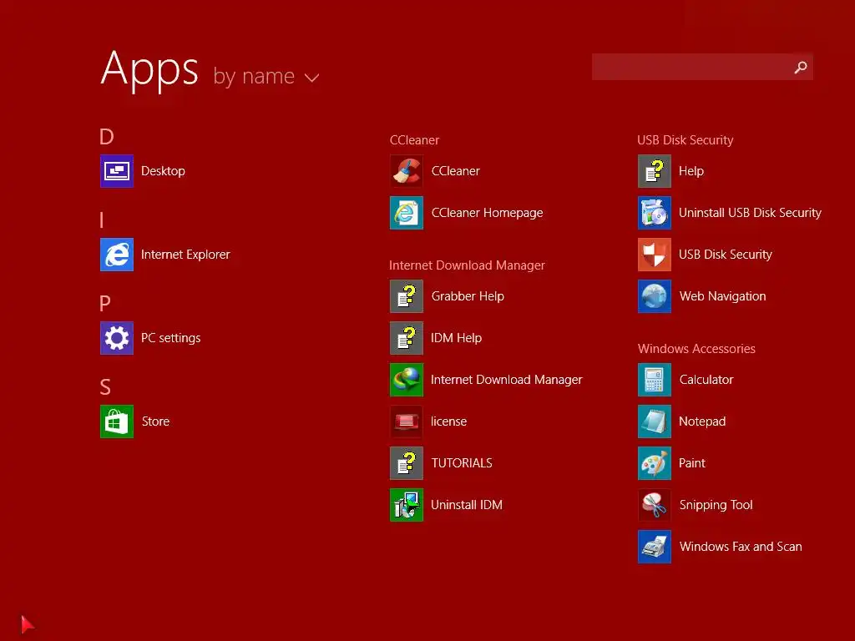Click the 'TUTORIALS' label text

click(x=461, y=463)
